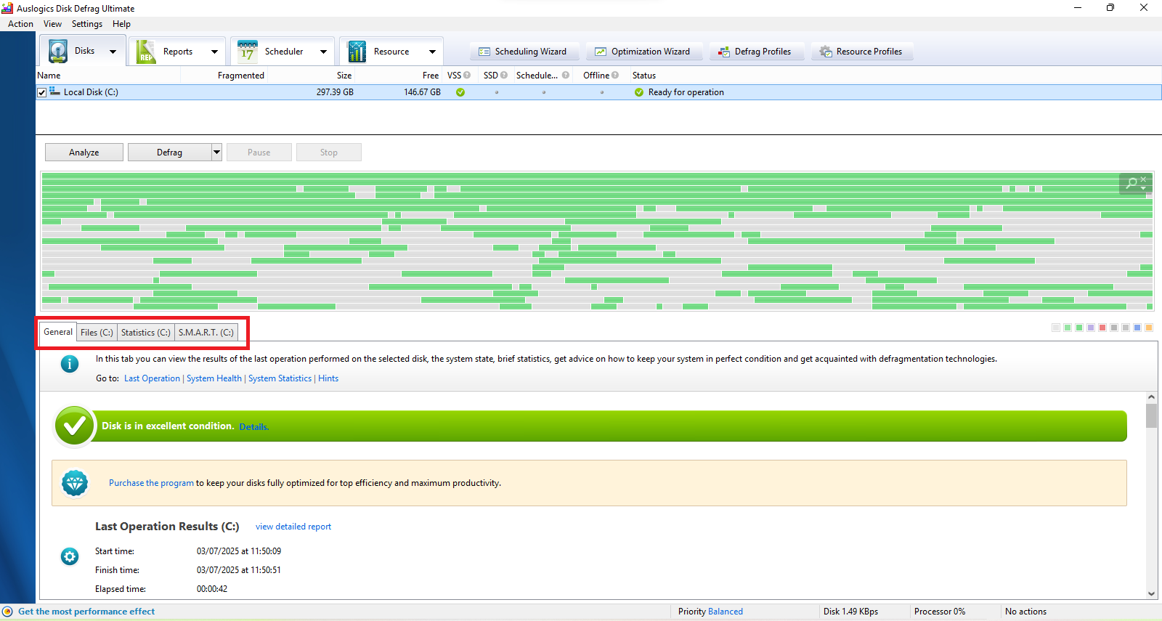The width and height of the screenshot is (1162, 621).
Task: Switch to the Files (C:) tab
Action: (x=97, y=333)
